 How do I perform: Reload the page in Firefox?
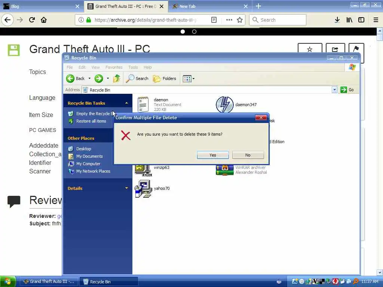pyautogui.click(x=32, y=20)
